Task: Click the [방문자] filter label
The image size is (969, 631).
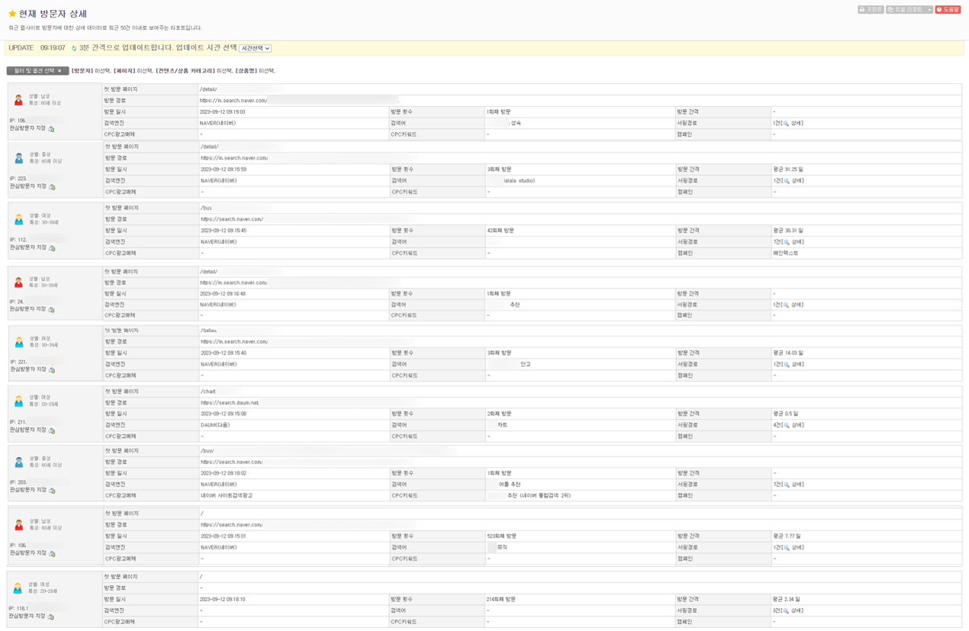Action: point(82,71)
